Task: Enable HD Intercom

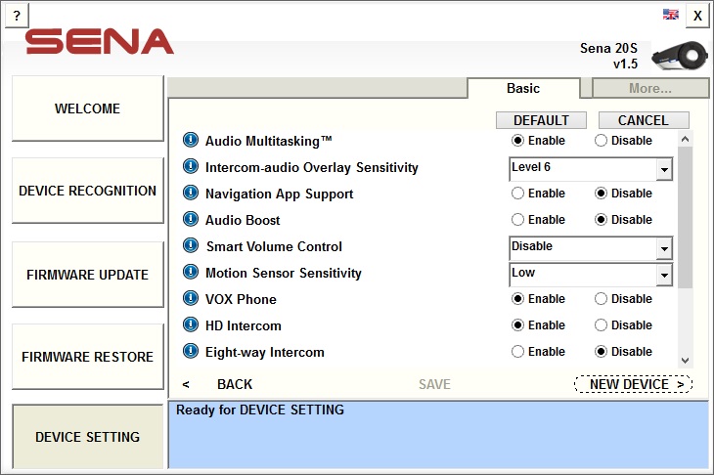Action: [538, 325]
